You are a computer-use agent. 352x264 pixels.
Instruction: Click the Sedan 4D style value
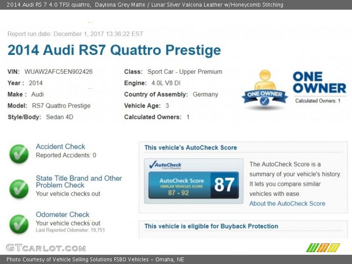pyautogui.click(x=59, y=117)
